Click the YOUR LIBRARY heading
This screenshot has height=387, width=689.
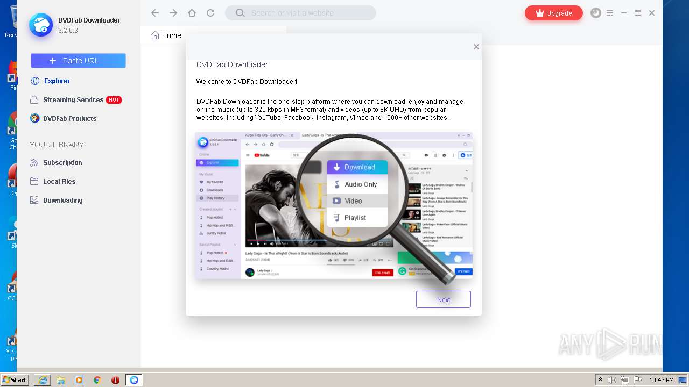coord(57,145)
